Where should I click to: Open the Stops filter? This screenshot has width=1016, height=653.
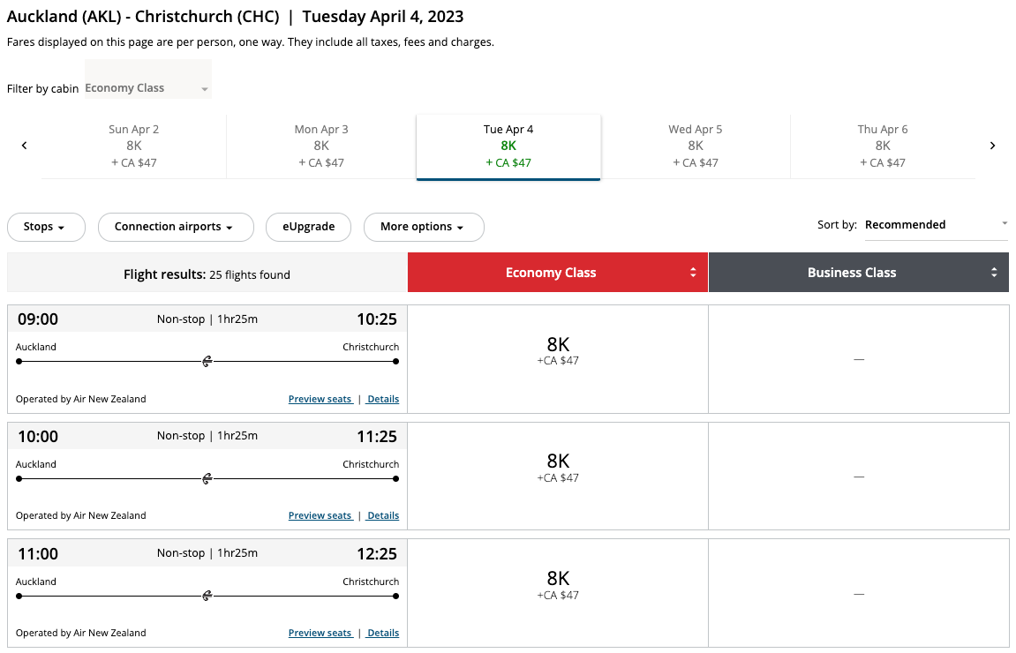coord(46,227)
